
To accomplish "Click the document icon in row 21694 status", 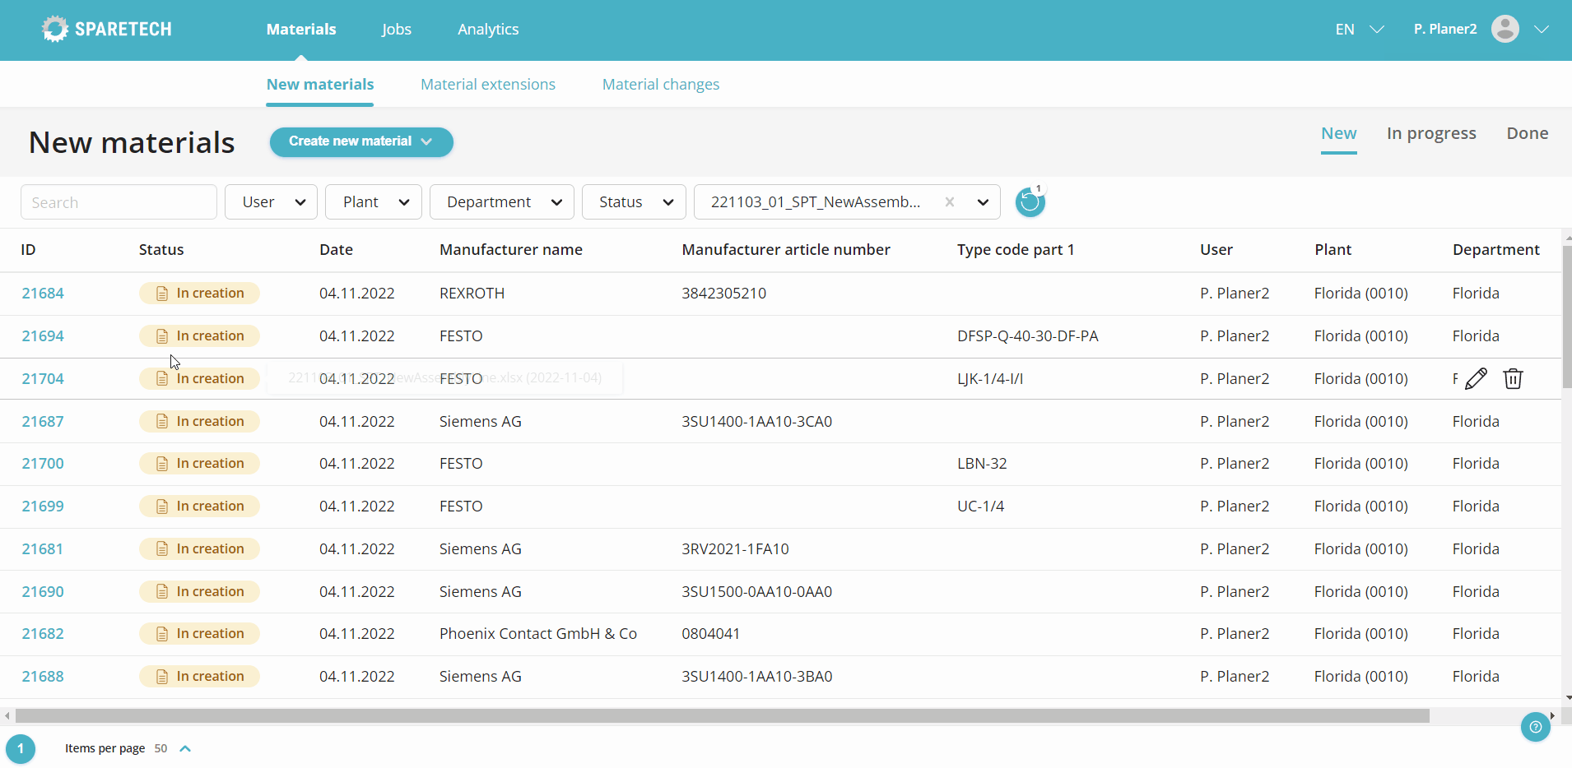I will click(x=162, y=336).
